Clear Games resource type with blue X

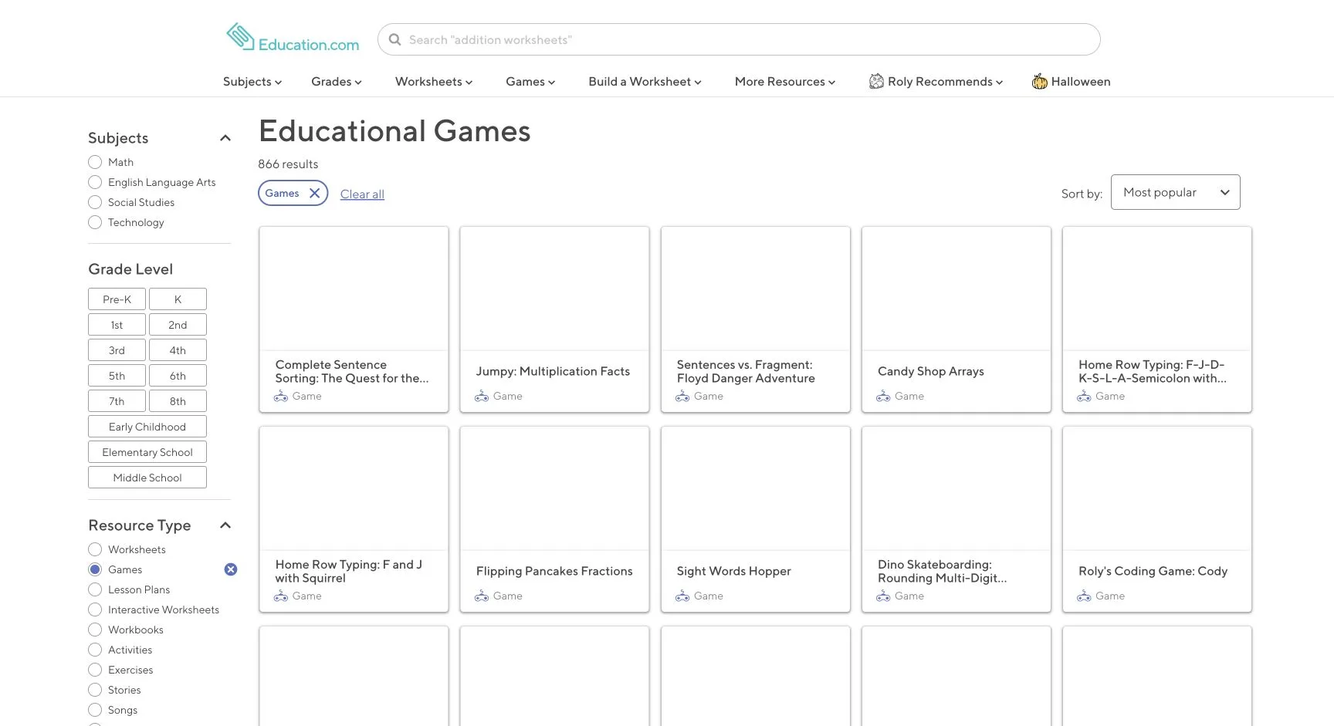[231, 569]
